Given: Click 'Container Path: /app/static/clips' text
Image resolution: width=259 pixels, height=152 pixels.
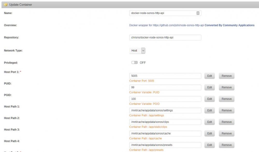Looking at the screenshot, I should coord(148,127).
